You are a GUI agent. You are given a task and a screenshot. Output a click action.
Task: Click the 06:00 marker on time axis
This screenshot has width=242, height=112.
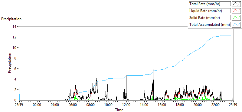point(73,105)
